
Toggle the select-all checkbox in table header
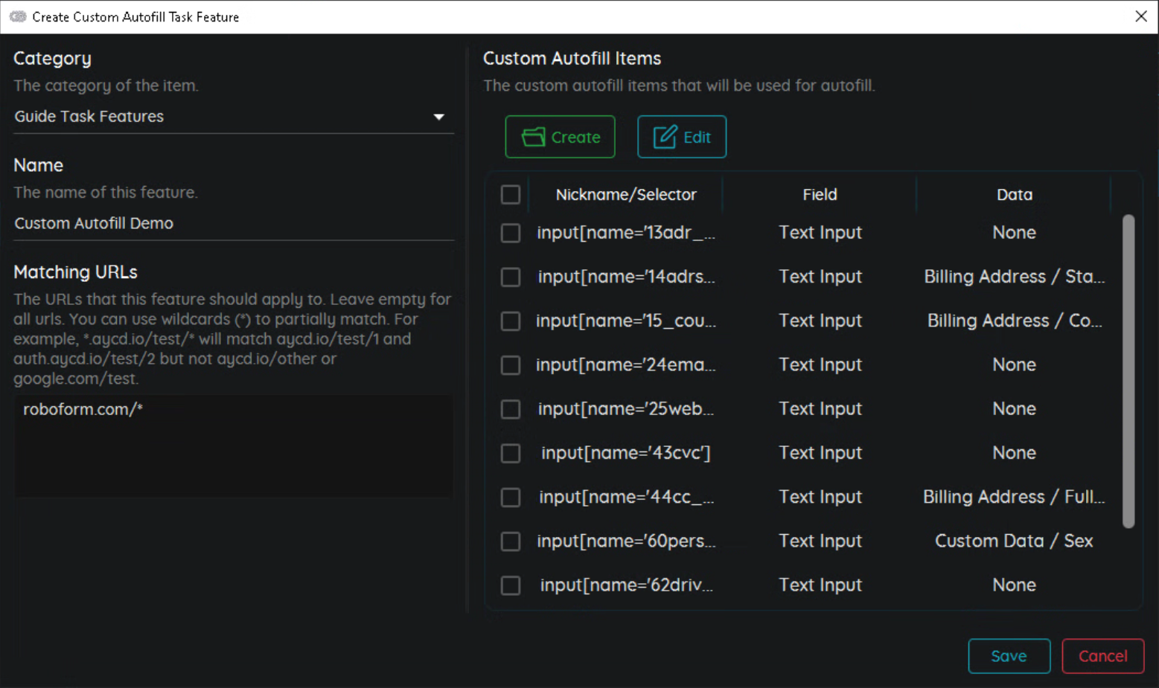tap(511, 195)
